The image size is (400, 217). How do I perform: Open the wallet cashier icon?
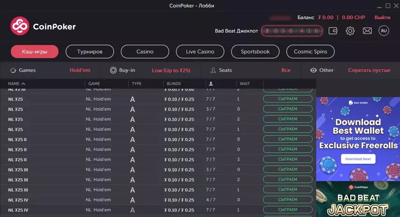tap(333, 31)
